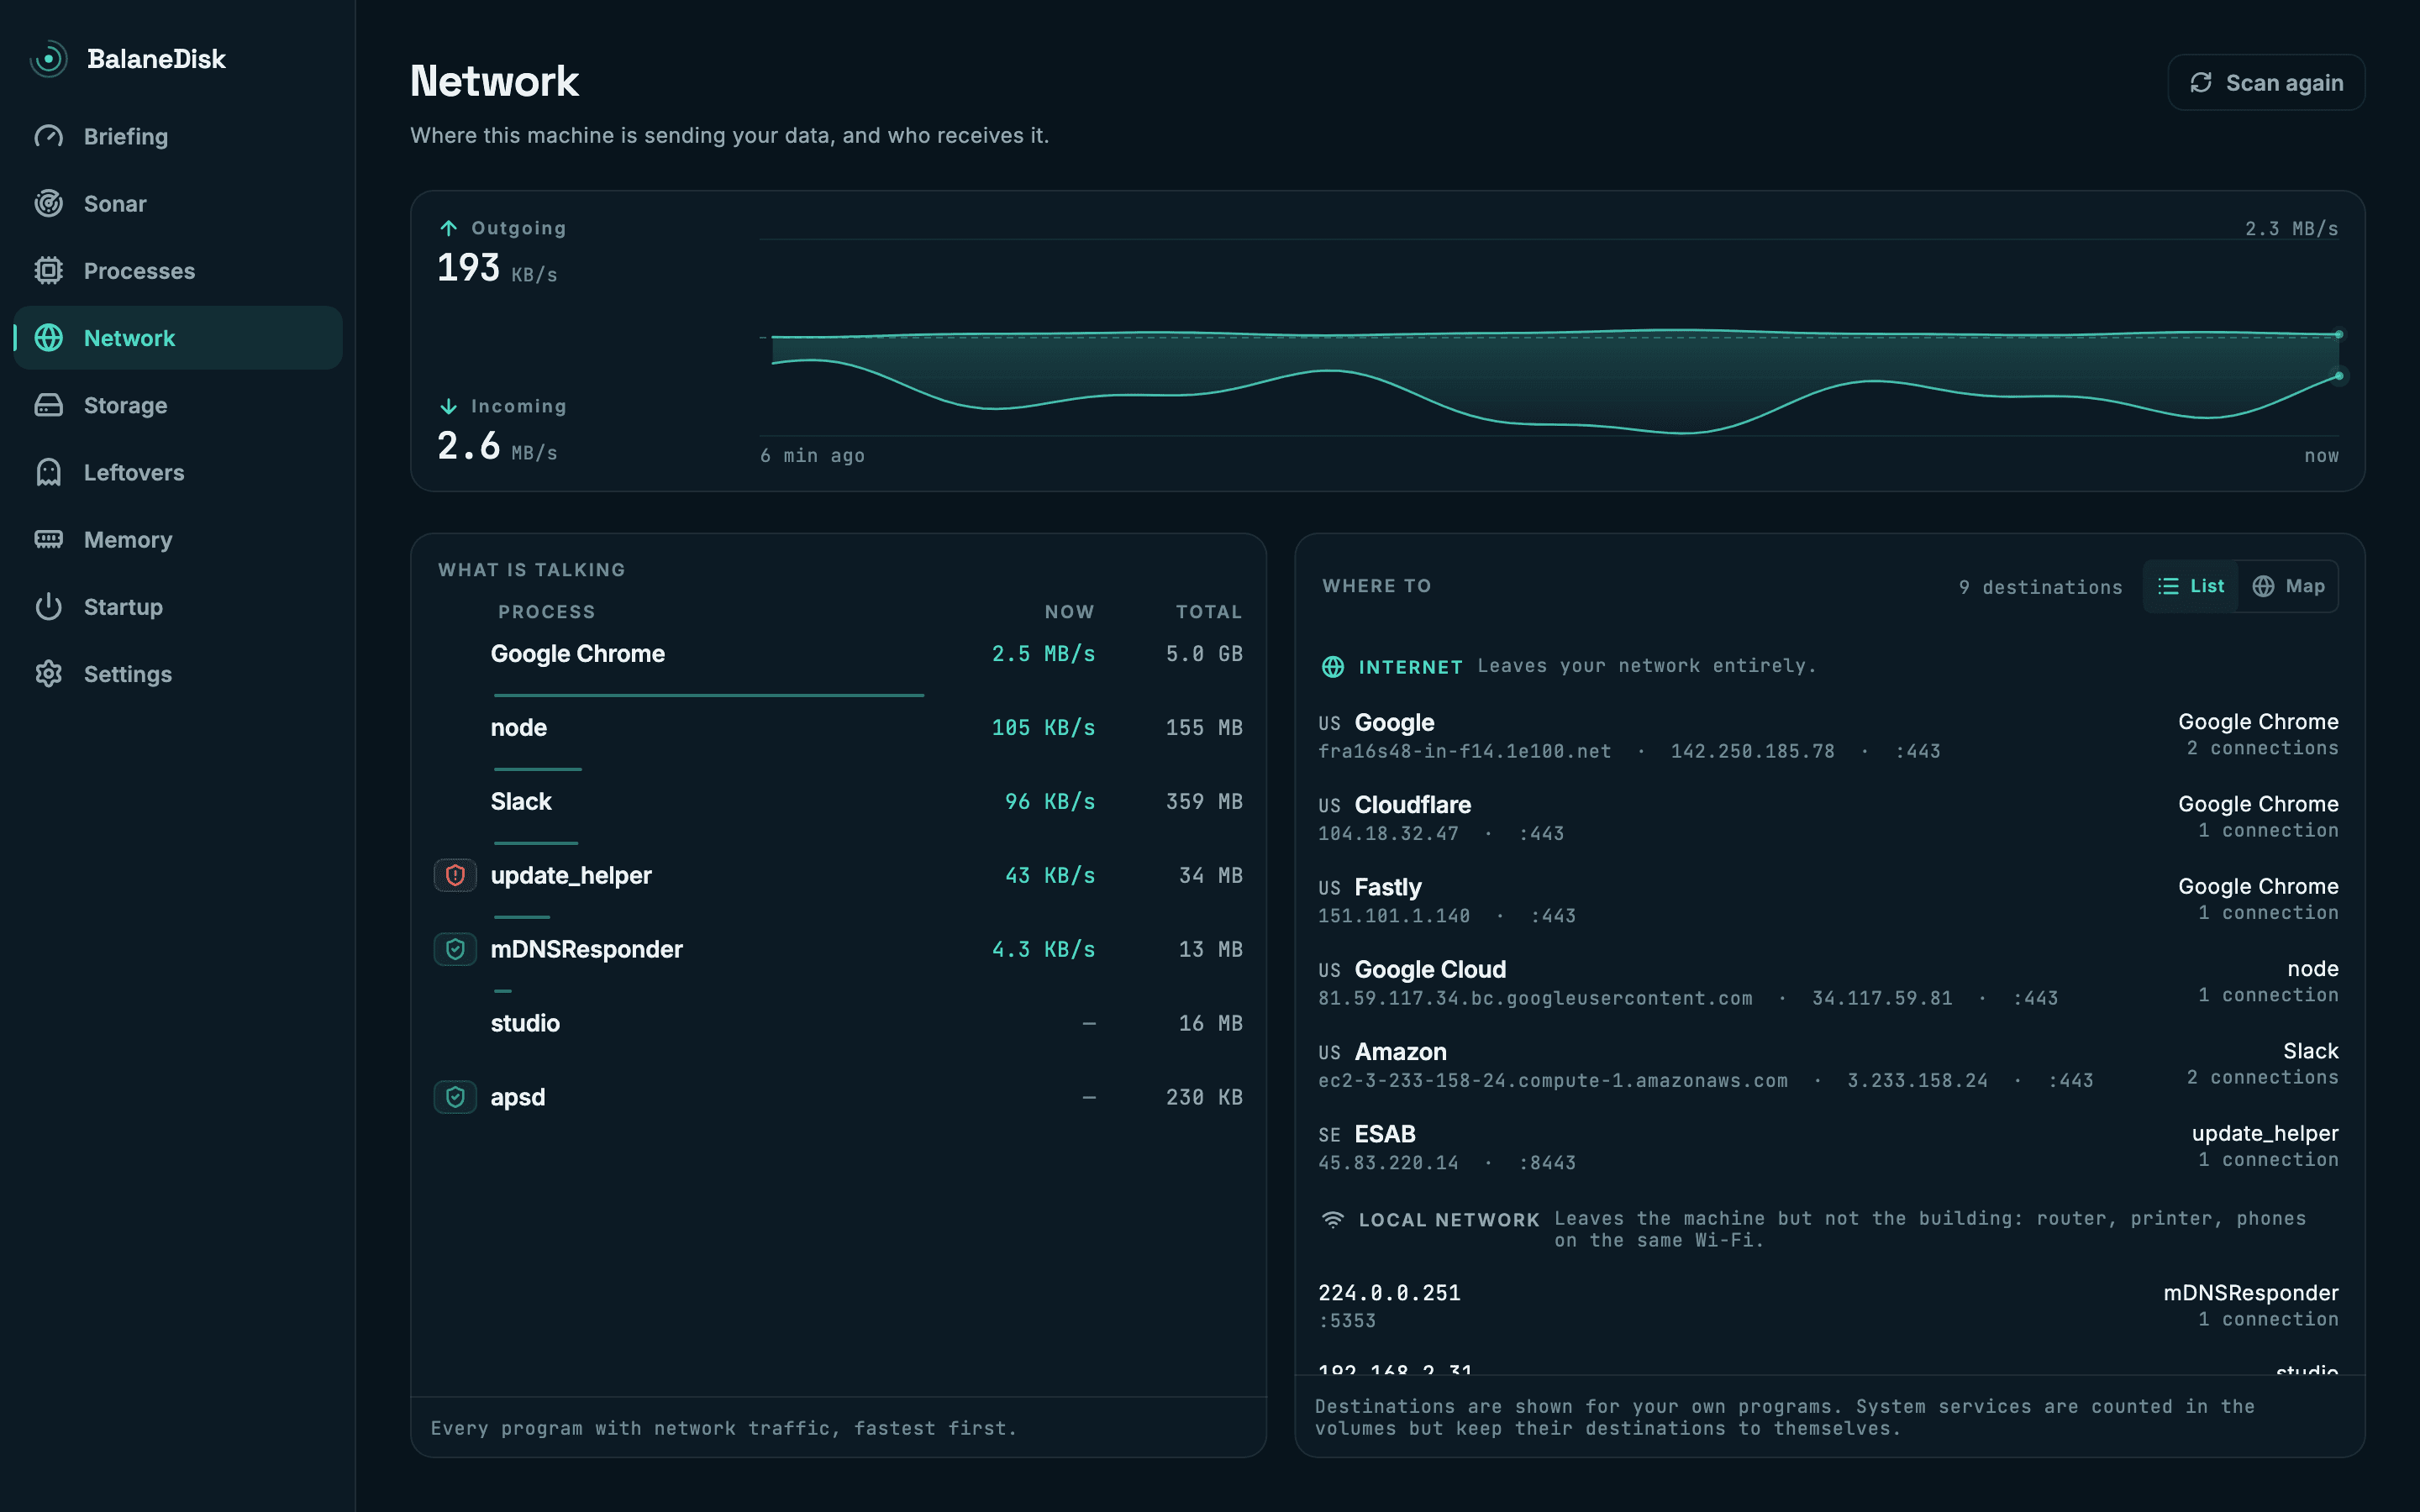Click the refresh icon in Scan again
Screen dimensions: 2420x1512
(2201, 83)
